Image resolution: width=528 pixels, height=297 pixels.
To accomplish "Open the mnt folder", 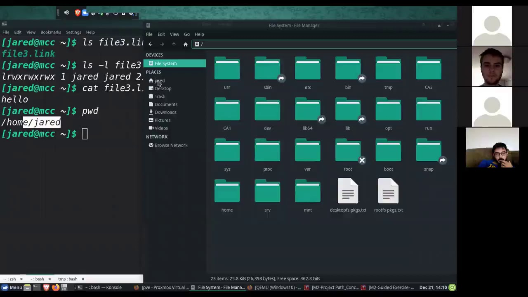I will (308, 196).
